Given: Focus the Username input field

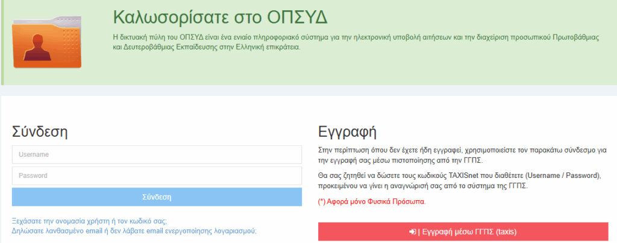Looking at the screenshot, I should (157, 155).
